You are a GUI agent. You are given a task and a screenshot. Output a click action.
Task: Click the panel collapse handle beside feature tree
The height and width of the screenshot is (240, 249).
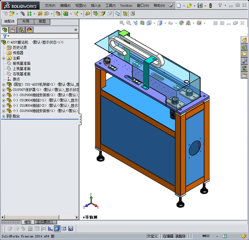[80, 119]
